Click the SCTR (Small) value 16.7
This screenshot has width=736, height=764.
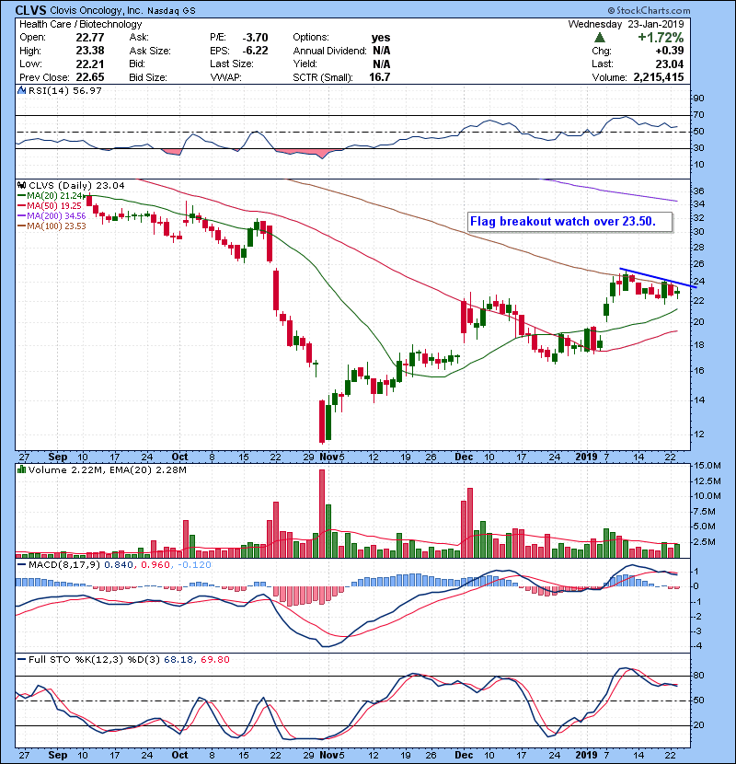tap(379, 77)
